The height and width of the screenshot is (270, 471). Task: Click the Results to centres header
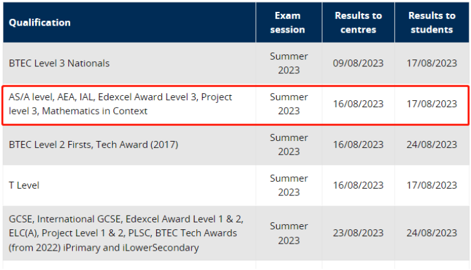tap(358, 23)
